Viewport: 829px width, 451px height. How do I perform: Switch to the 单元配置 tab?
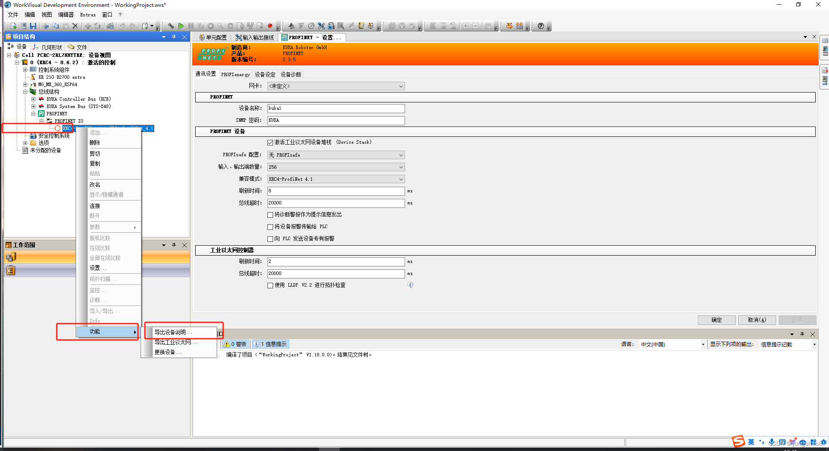[x=213, y=37]
